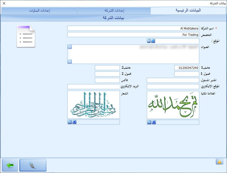This screenshot has height=173, width=227.
Task: Click the الموقع الإليكتروني website field
Action: (x=173, y=87)
